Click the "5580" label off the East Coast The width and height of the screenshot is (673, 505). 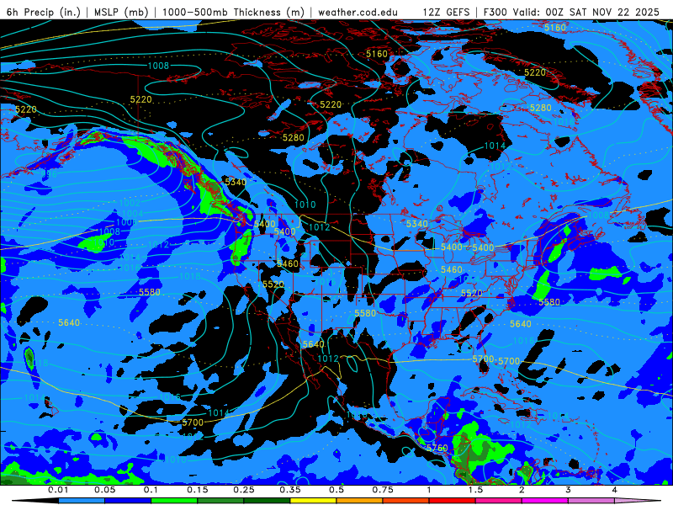tap(549, 302)
